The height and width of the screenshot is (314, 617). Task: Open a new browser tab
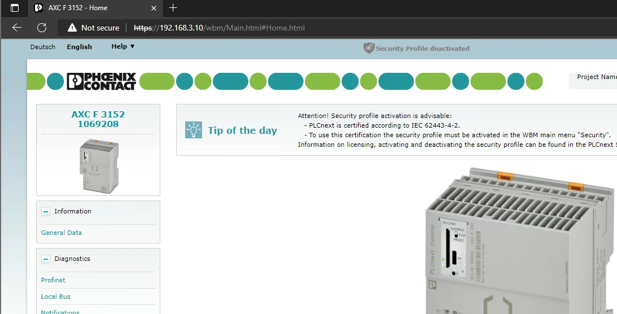click(x=173, y=8)
